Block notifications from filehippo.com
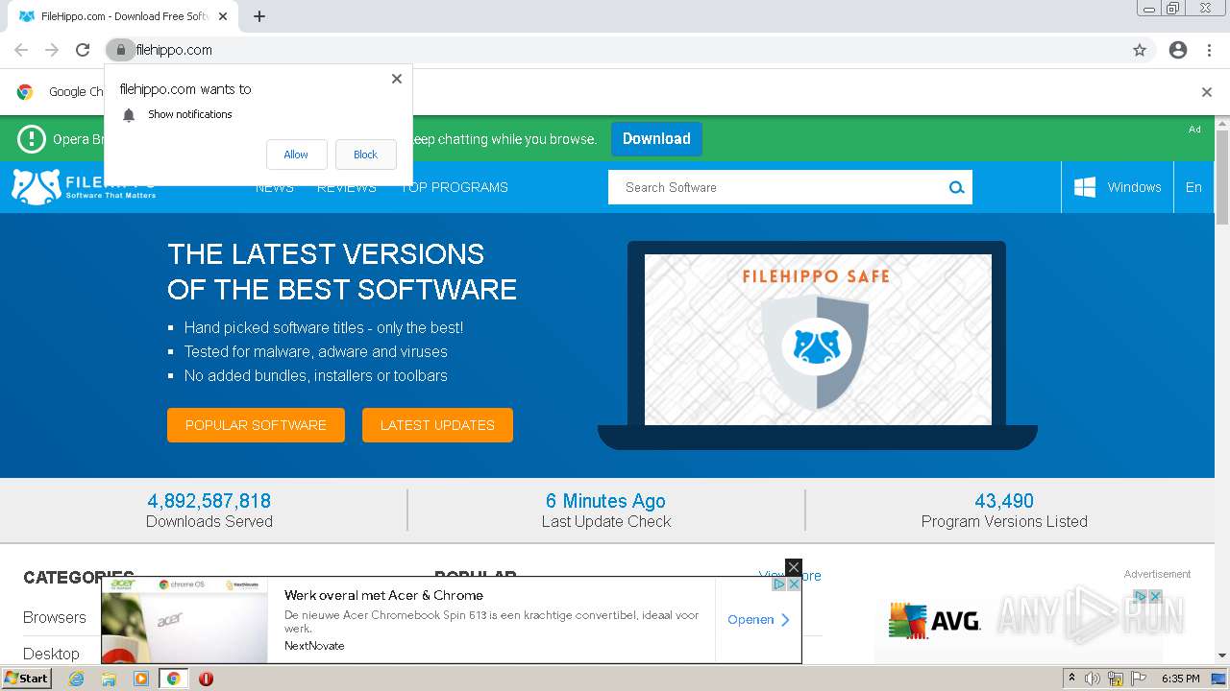Screen dimensions: 1230x691 click(x=365, y=155)
